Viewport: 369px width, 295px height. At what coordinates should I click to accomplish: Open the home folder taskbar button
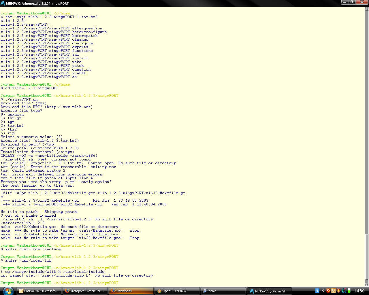click(x=223, y=291)
